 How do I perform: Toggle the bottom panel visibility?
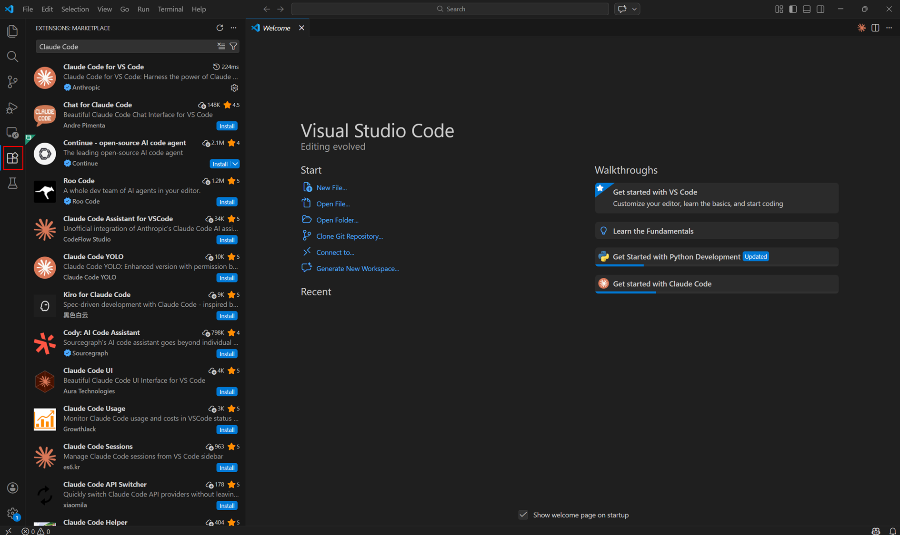(x=807, y=9)
